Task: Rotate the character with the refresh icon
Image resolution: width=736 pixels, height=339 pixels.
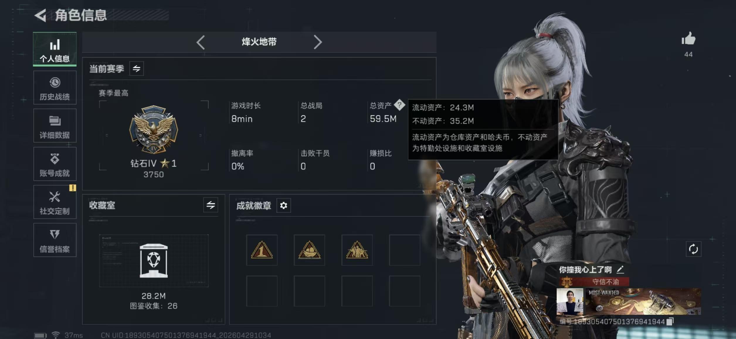Action: tap(693, 249)
